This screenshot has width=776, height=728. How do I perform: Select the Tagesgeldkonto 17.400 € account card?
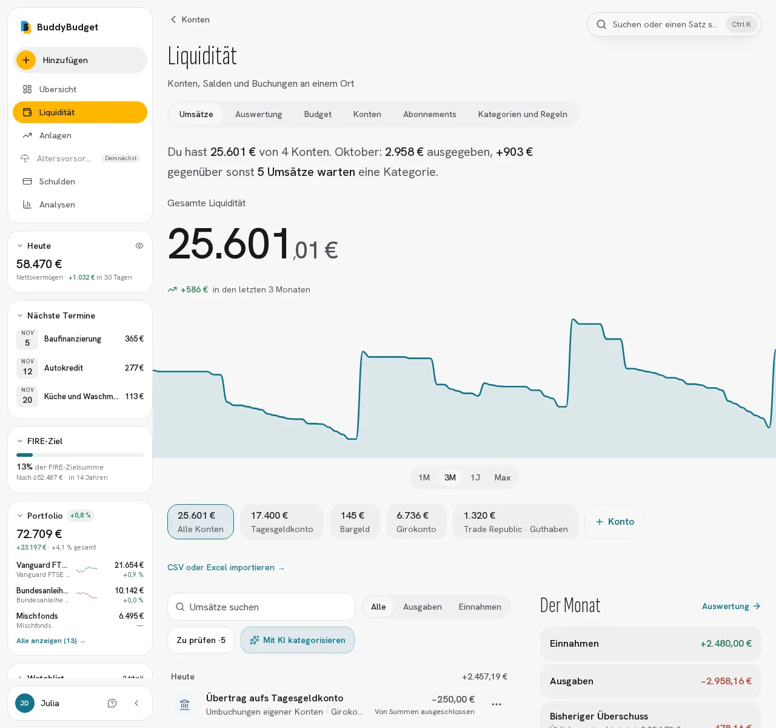point(282,522)
